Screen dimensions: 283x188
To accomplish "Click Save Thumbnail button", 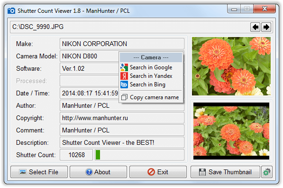I will click(x=225, y=172).
